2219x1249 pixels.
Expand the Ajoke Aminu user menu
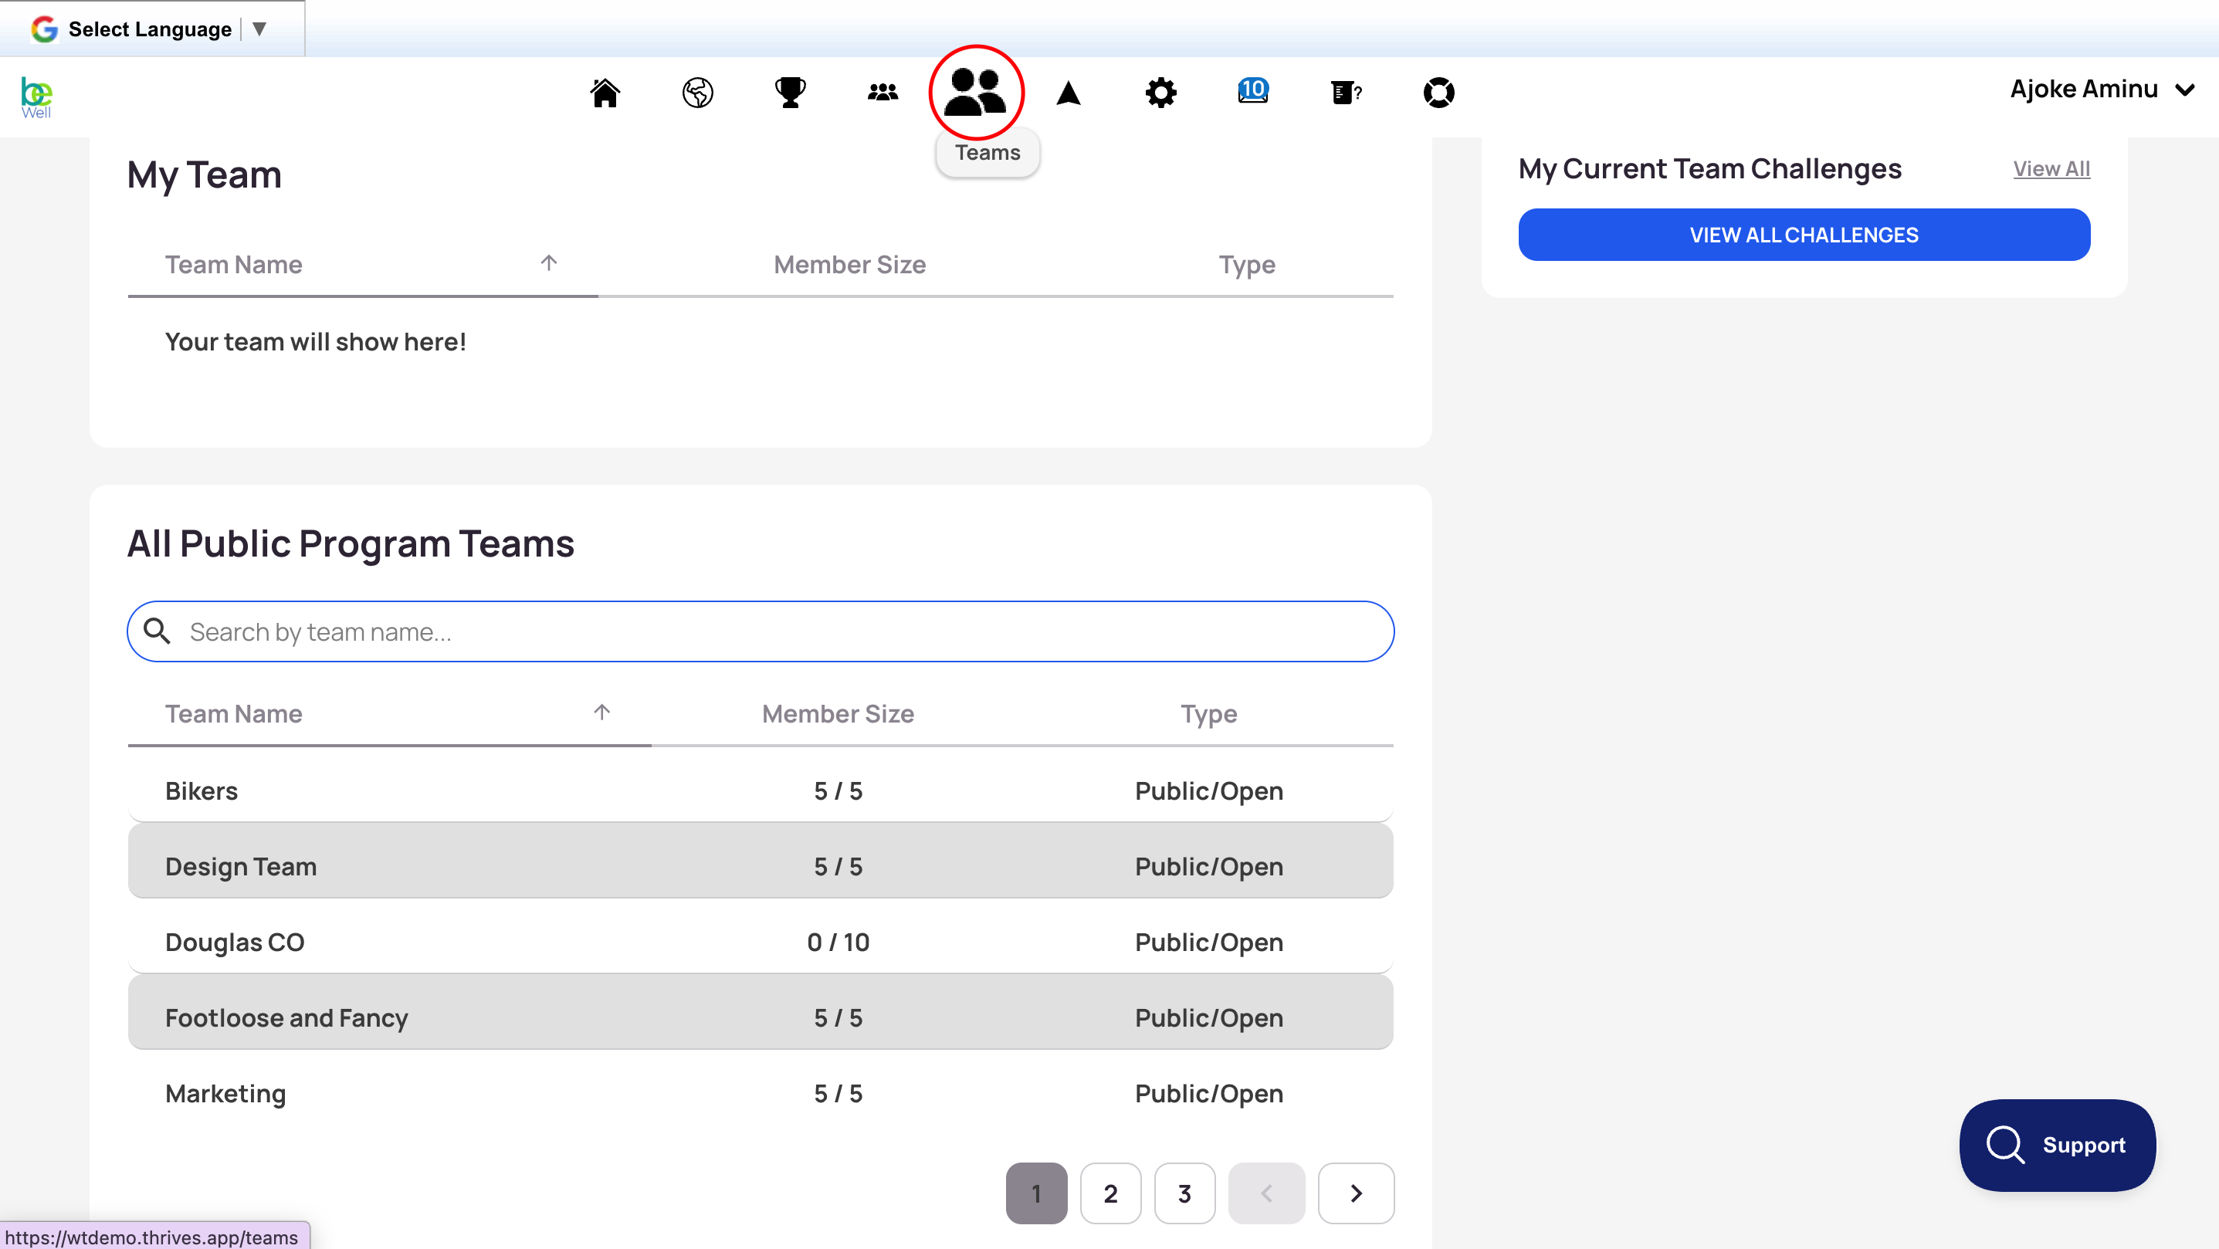tap(2102, 90)
